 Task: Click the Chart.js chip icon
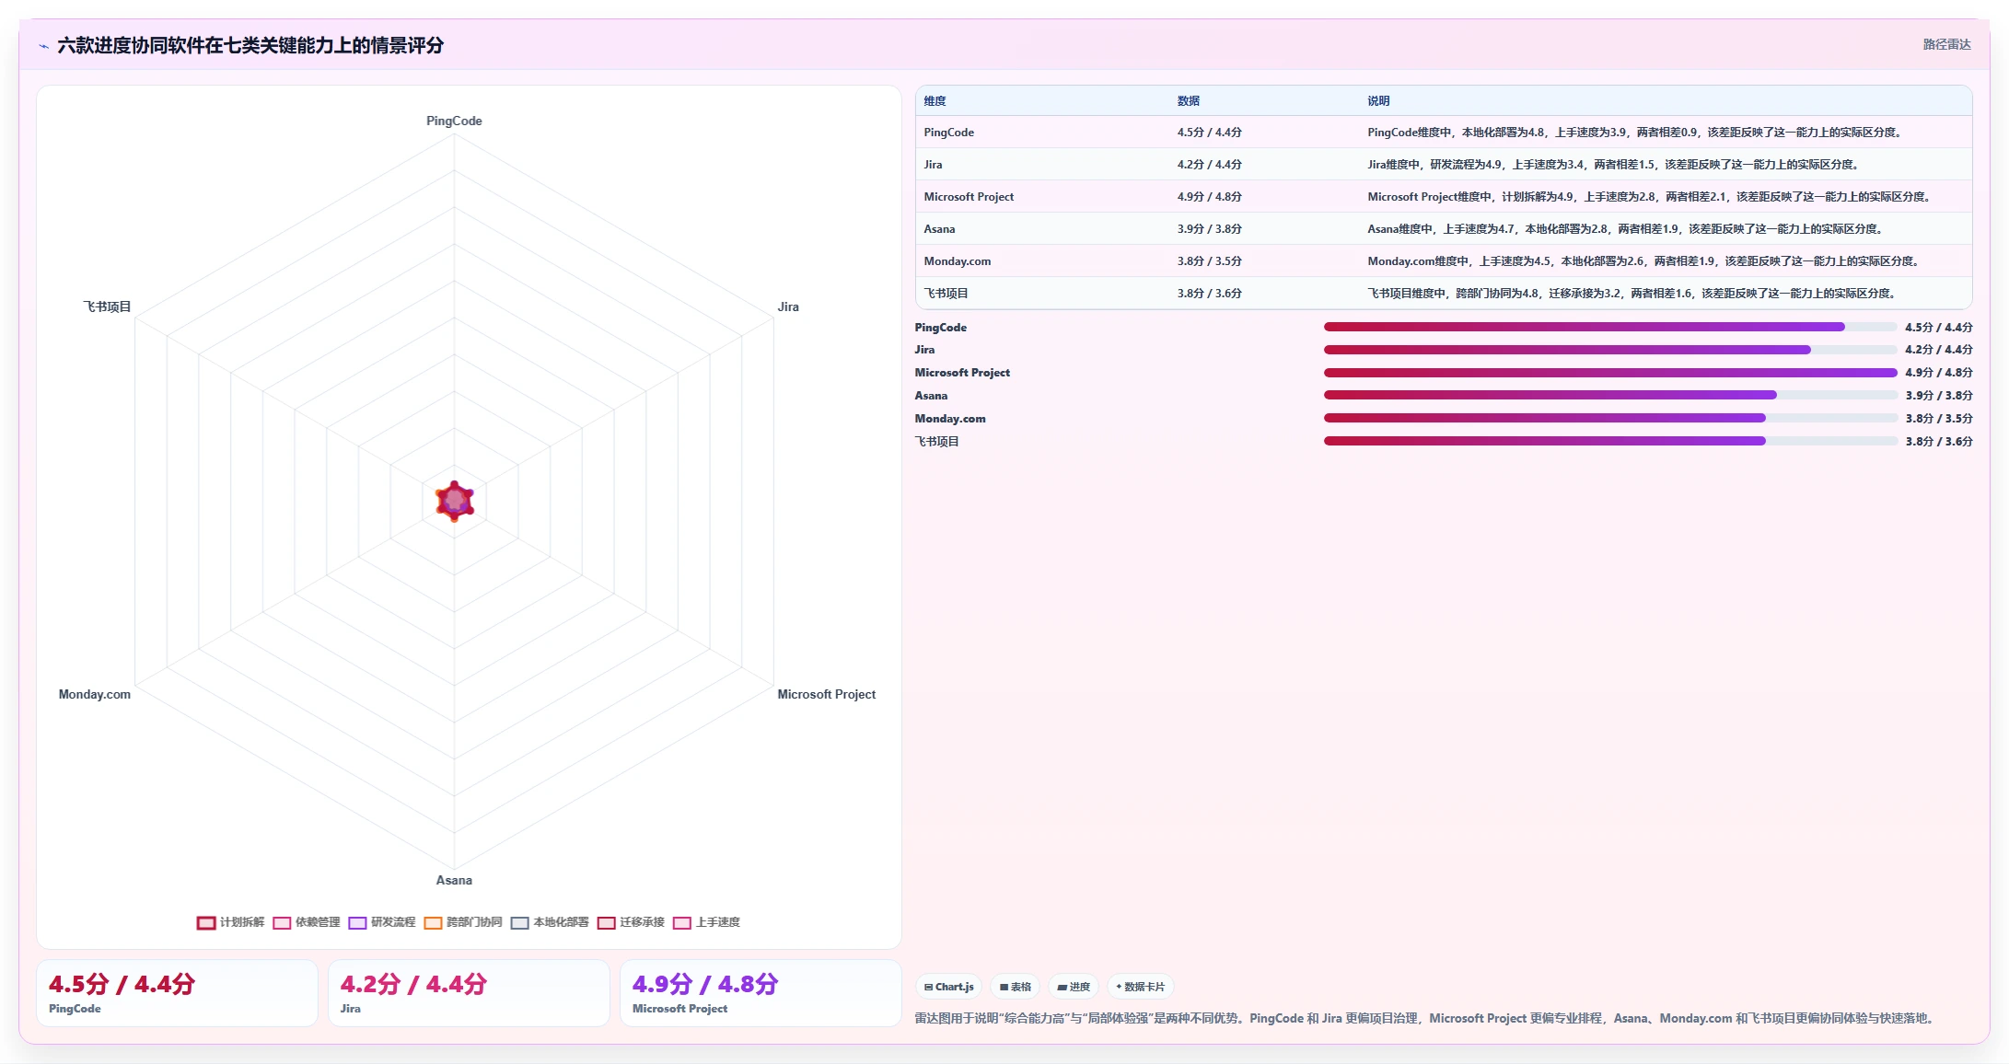pyautogui.click(x=928, y=987)
